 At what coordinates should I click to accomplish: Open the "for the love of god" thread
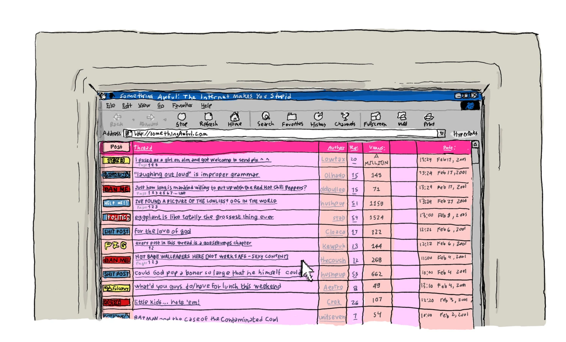[162, 231]
